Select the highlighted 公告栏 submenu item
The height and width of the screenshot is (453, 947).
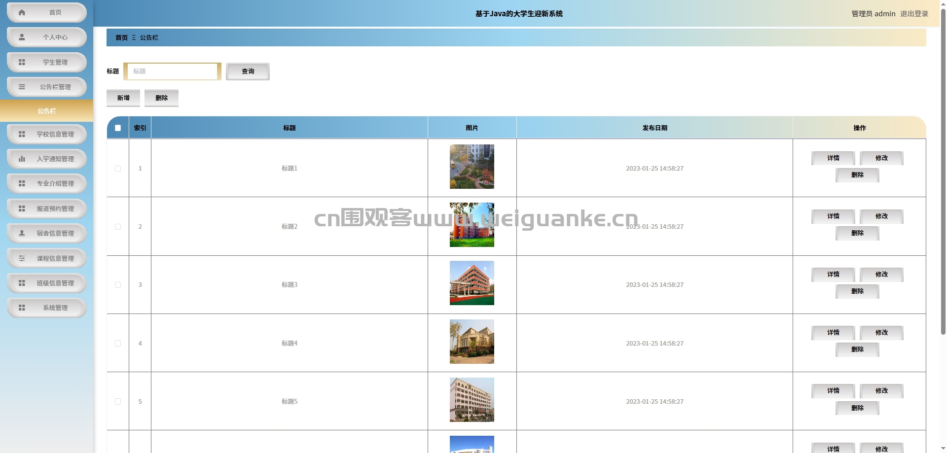point(47,111)
